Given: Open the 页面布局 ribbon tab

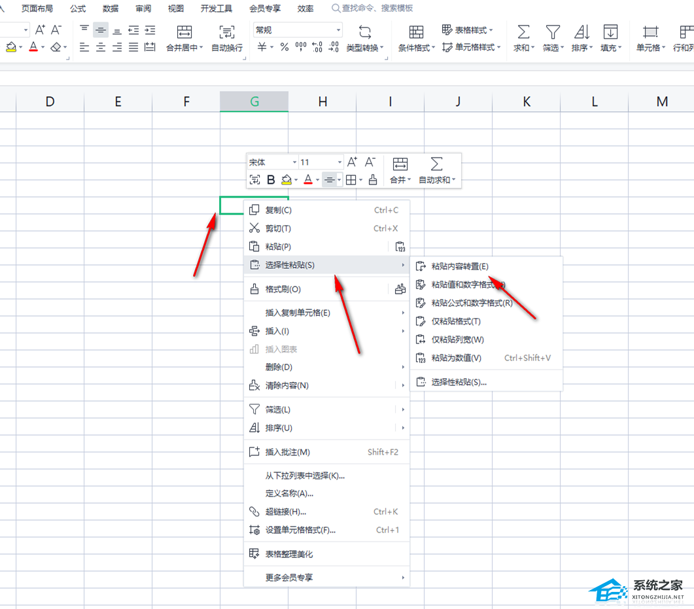Looking at the screenshot, I should point(37,9).
